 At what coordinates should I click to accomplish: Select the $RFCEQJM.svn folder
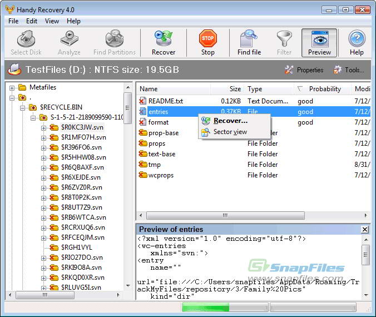[x=83, y=237]
